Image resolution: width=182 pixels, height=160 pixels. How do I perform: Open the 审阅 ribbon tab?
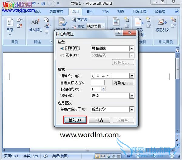[106, 12]
